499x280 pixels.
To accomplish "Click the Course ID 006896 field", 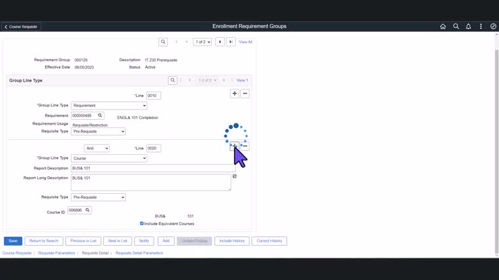I will click(76, 211).
